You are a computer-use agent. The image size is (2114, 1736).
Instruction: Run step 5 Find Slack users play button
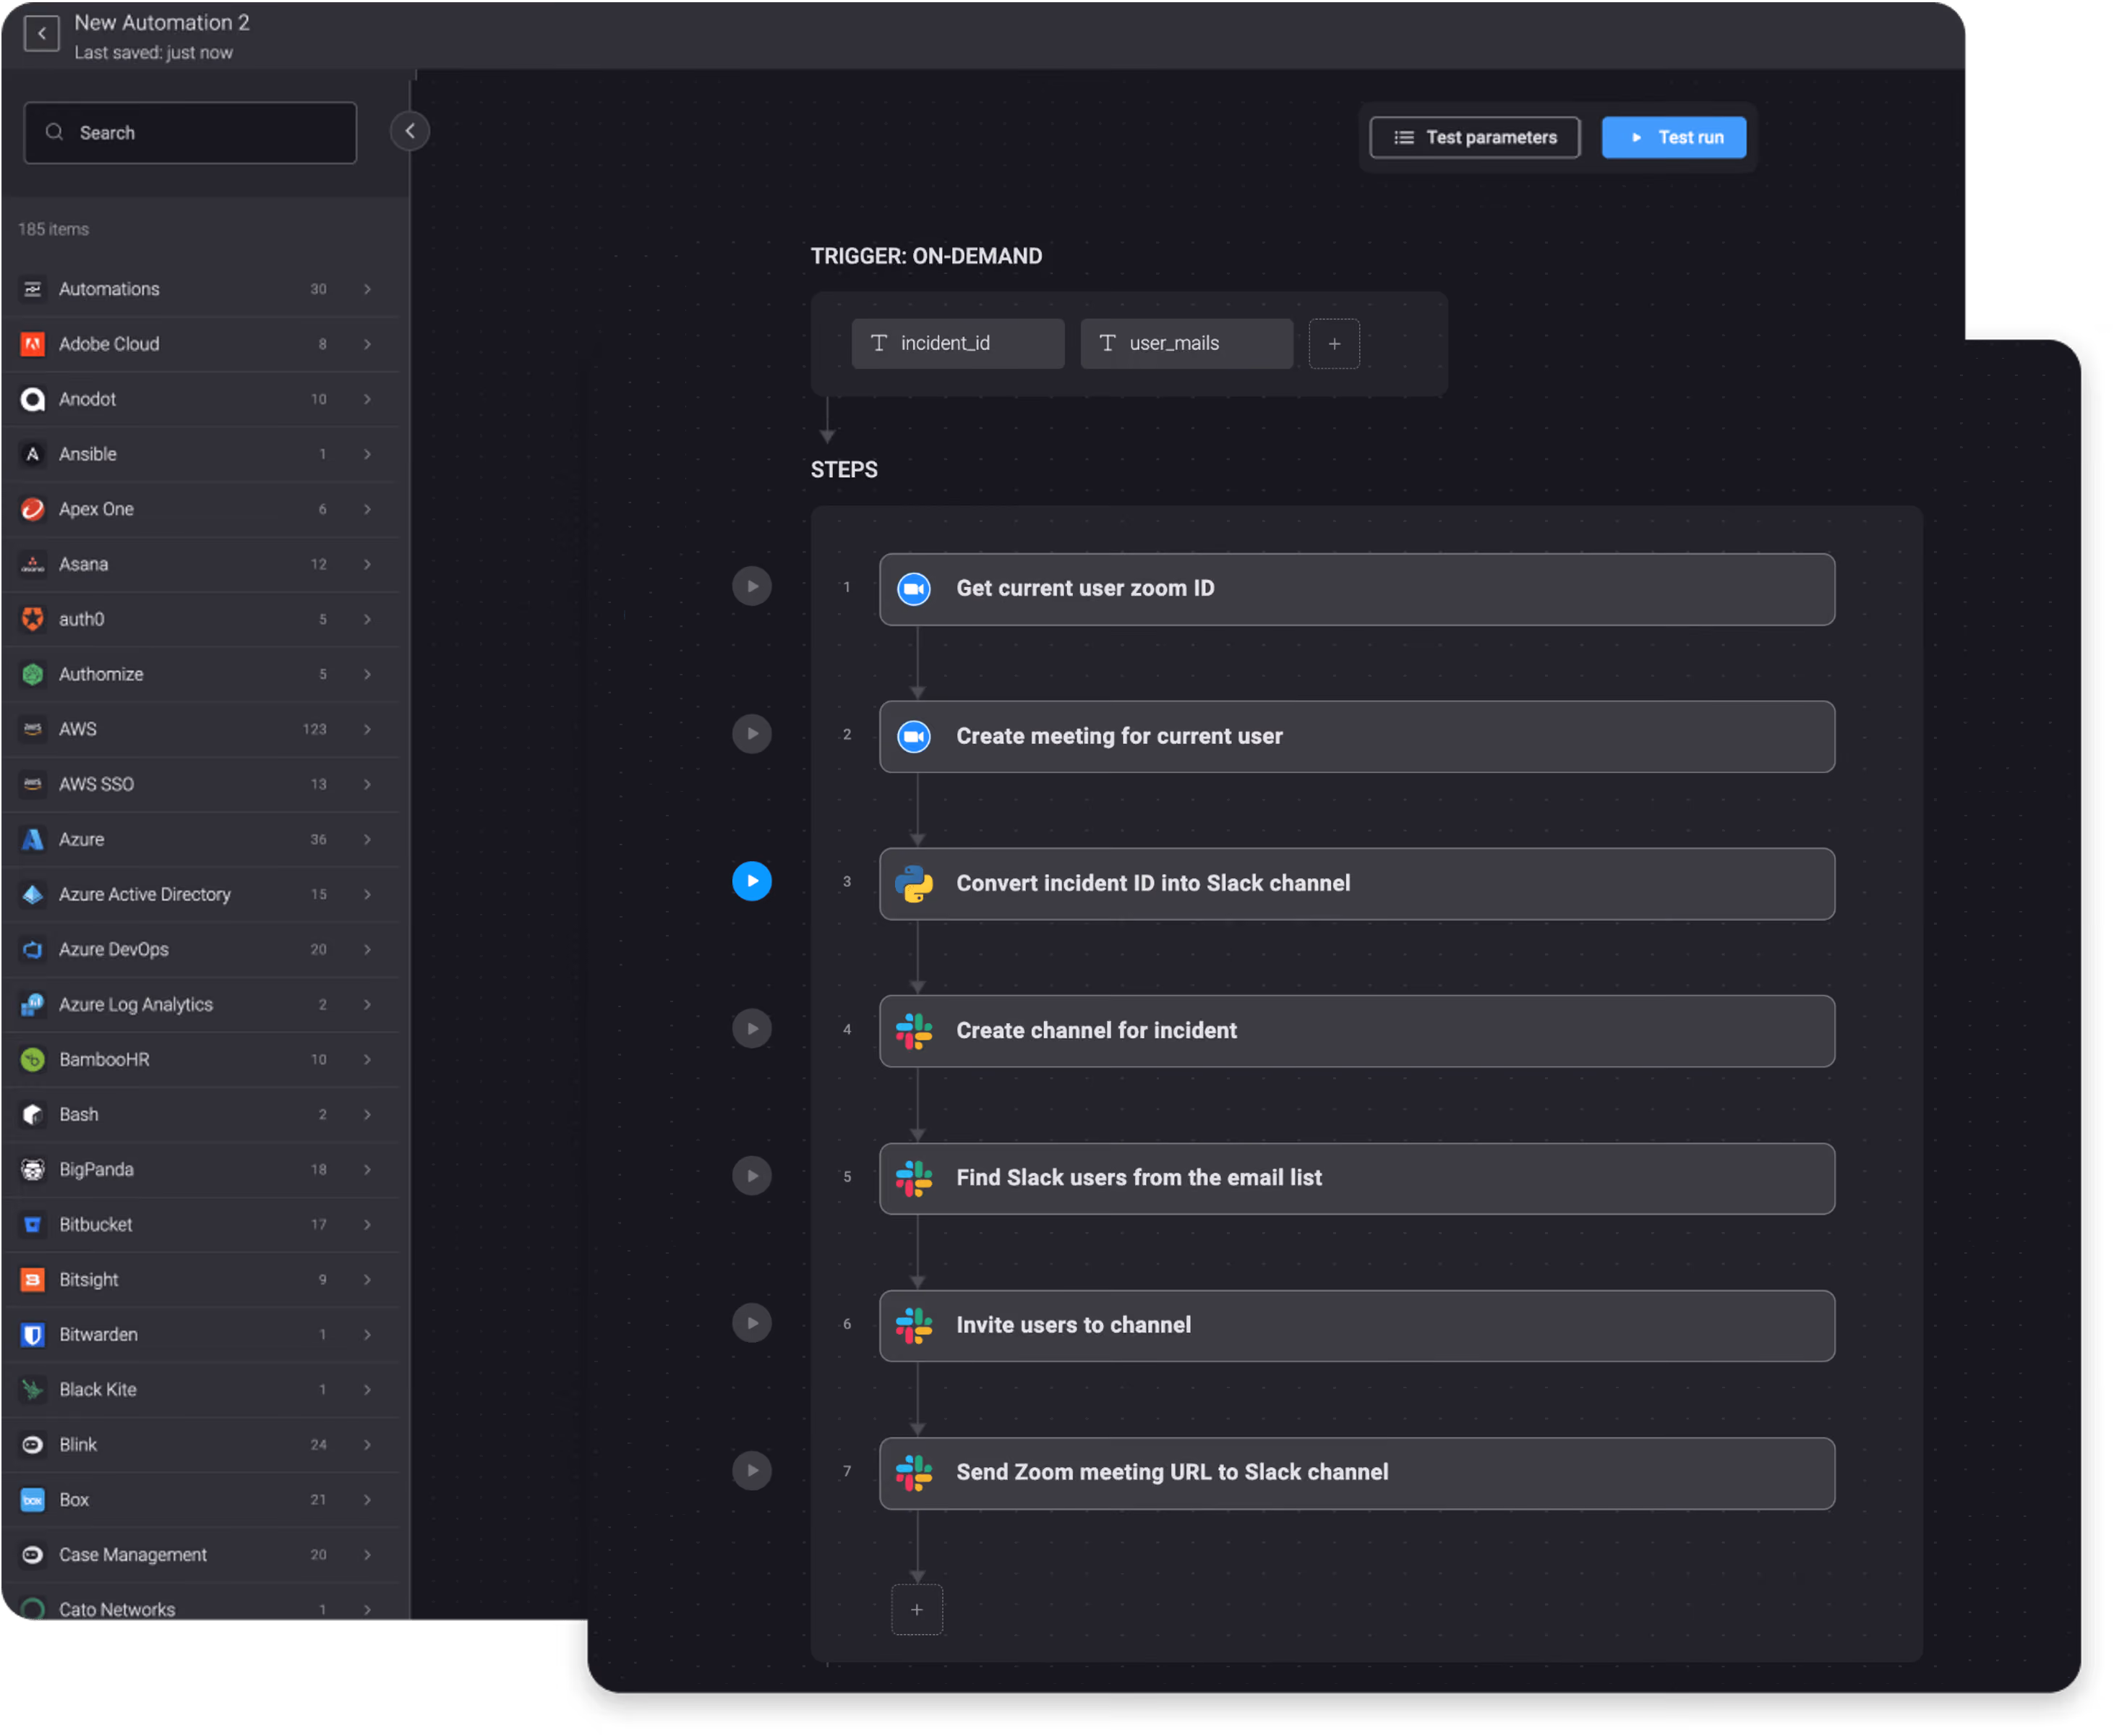coord(753,1177)
